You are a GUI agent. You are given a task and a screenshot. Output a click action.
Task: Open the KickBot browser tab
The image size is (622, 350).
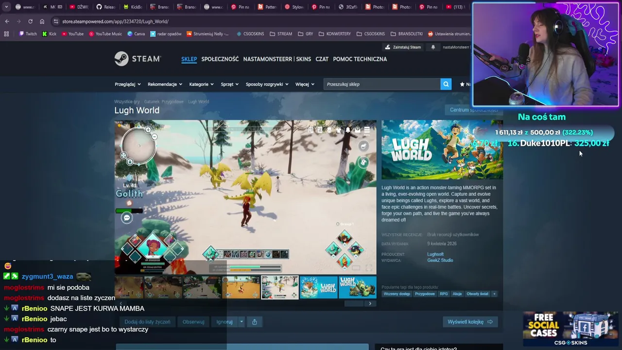click(x=133, y=7)
